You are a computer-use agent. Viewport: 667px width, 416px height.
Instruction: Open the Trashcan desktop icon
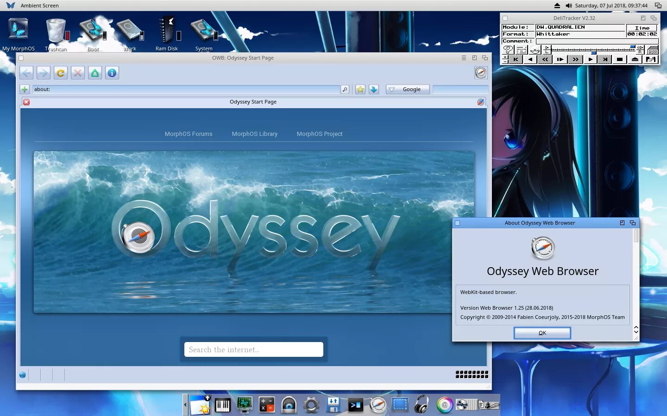click(56, 31)
